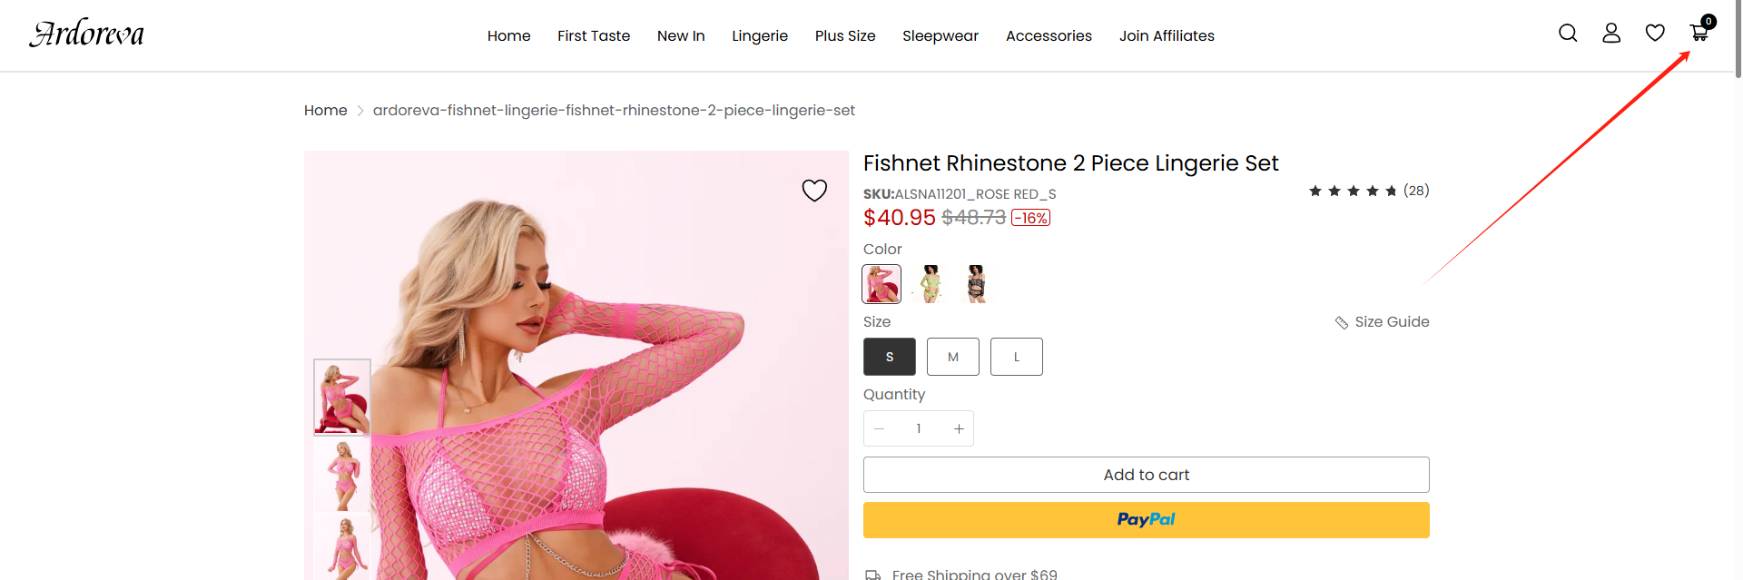Increase quantity with the plus icon
This screenshot has height=580, width=1743.
pos(959,429)
